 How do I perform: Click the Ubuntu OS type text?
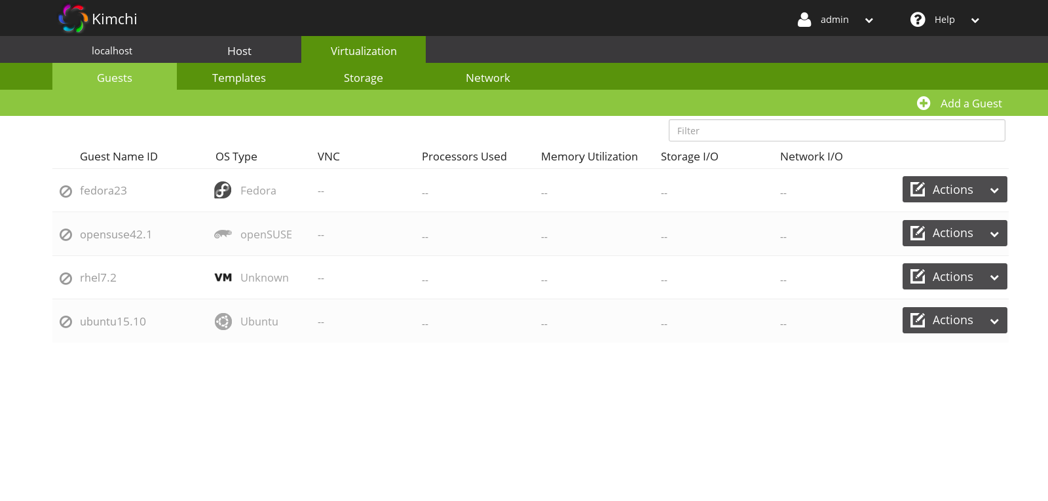point(259,322)
